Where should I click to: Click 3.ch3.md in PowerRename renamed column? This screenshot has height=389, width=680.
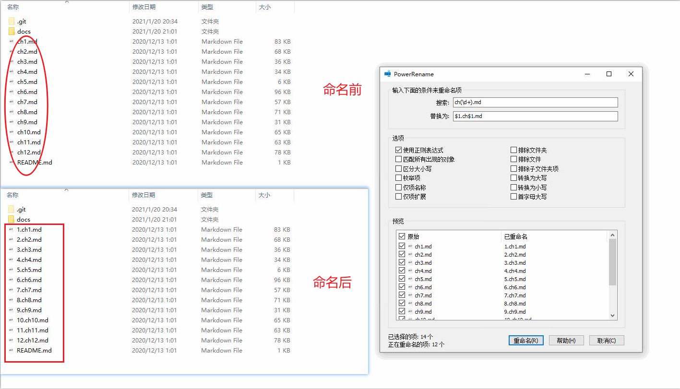coord(515,263)
